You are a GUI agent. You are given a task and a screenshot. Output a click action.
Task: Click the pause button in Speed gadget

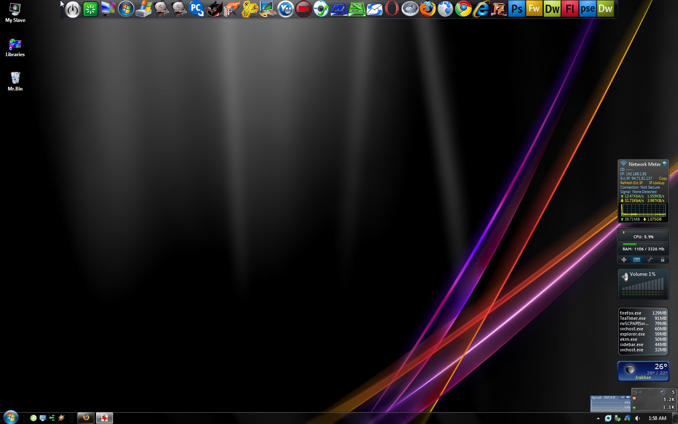tap(622, 397)
